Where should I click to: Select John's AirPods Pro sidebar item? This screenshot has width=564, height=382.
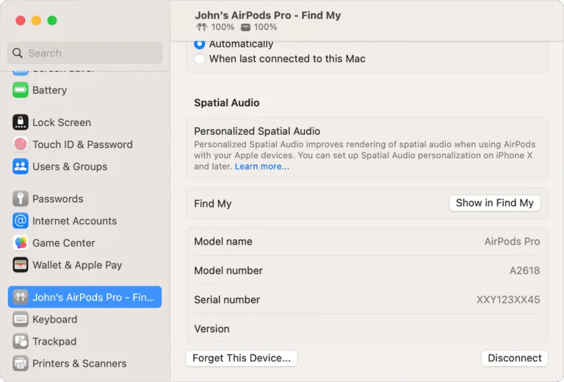point(84,297)
